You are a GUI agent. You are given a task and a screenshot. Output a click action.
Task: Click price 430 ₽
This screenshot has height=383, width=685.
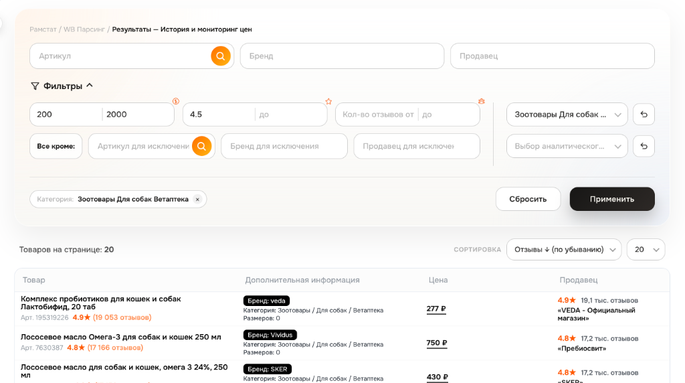pyautogui.click(x=437, y=377)
